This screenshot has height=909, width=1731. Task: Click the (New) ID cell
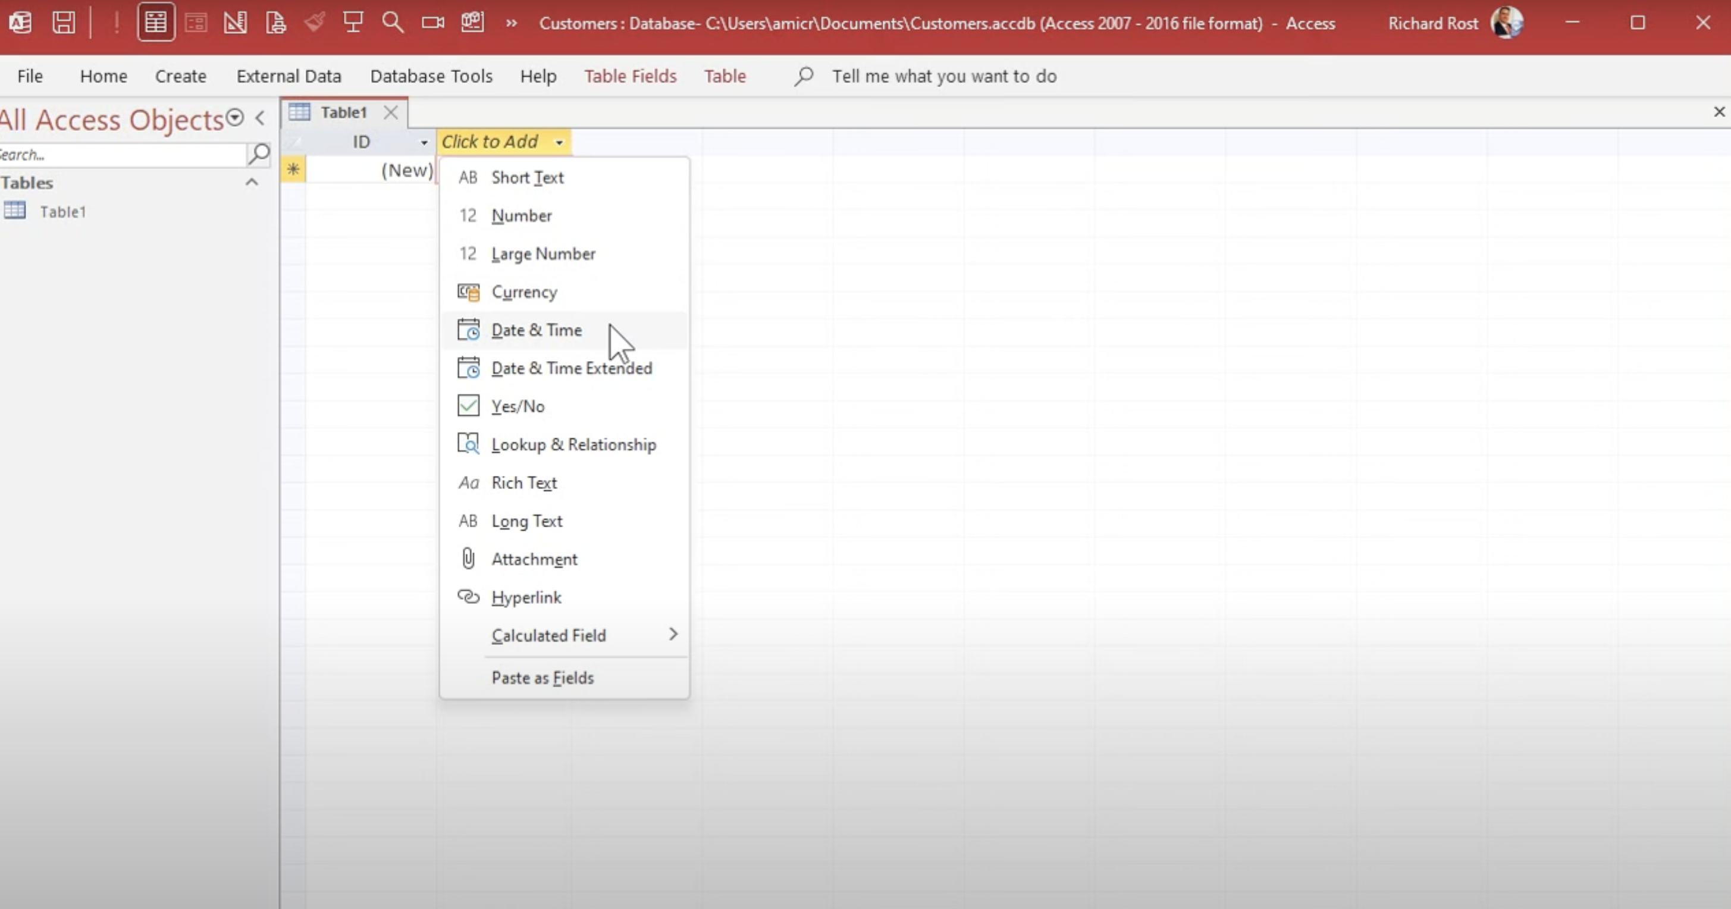pos(371,170)
